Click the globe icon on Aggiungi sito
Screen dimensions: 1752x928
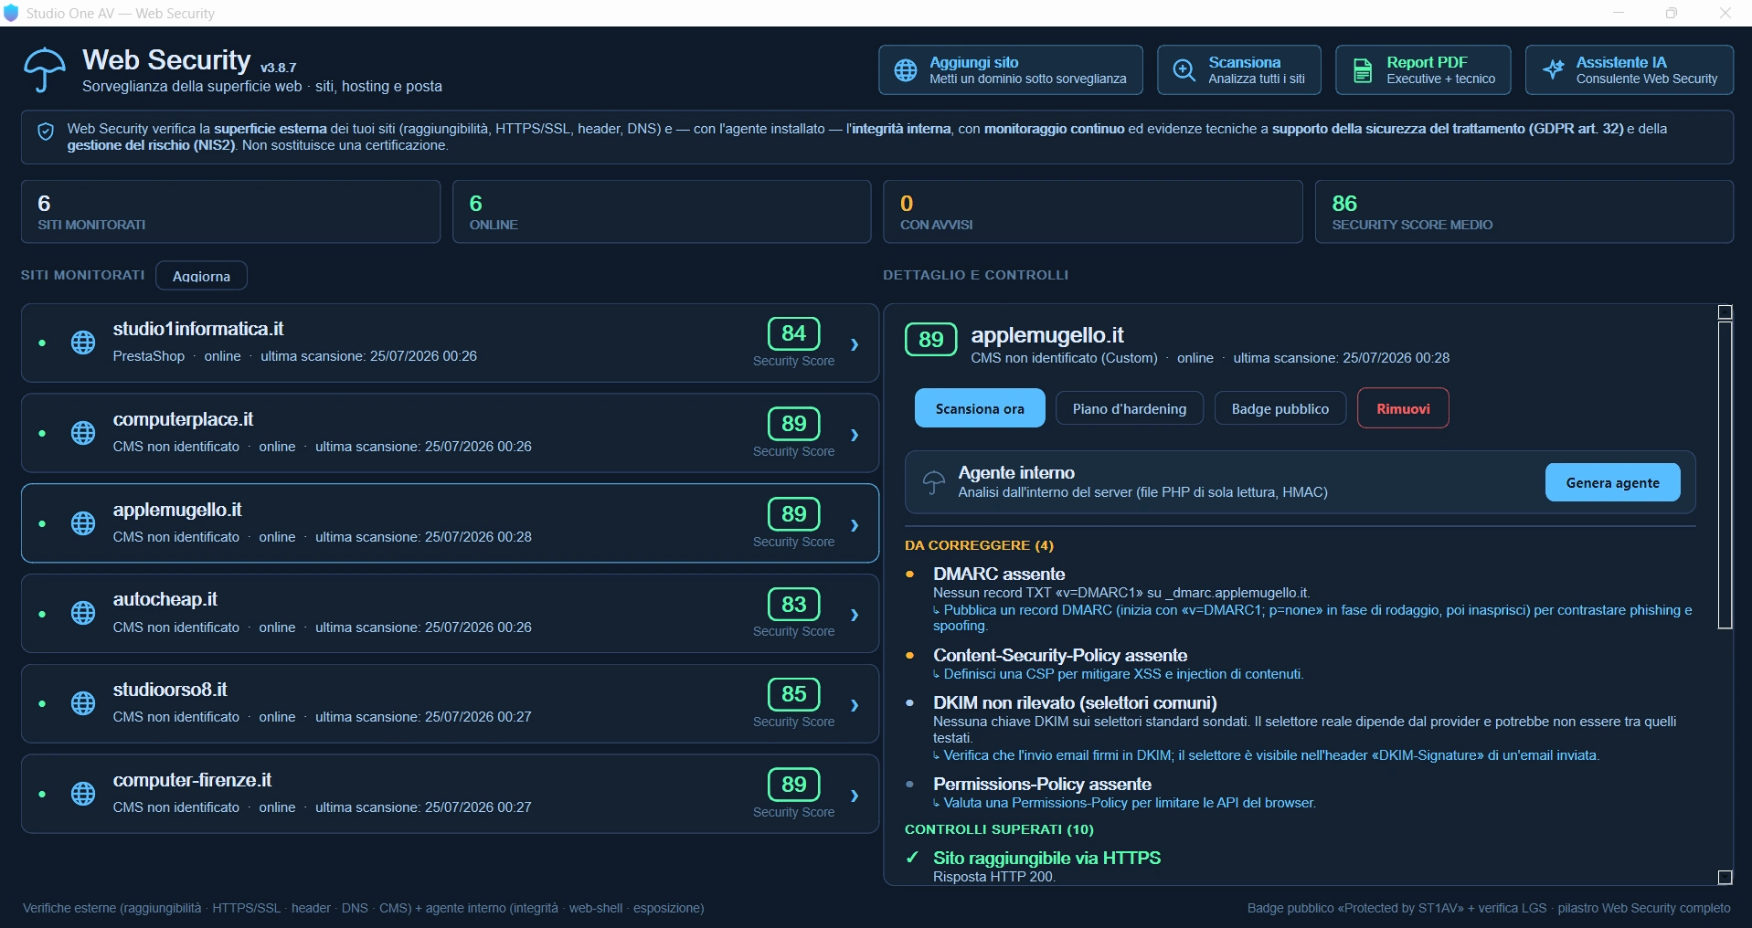pos(906,70)
